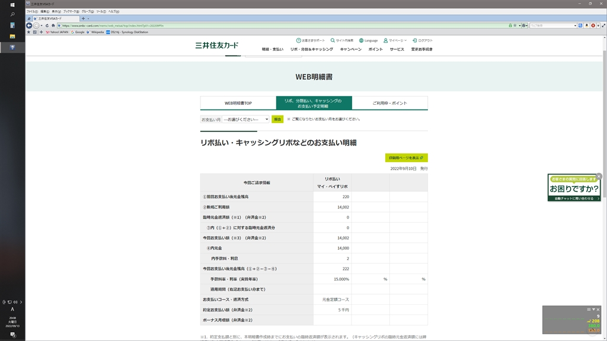The height and width of the screenshot is (341, 607).
Task: Open the navigation history dropdown arrow
Action: (x=41, y=25)
